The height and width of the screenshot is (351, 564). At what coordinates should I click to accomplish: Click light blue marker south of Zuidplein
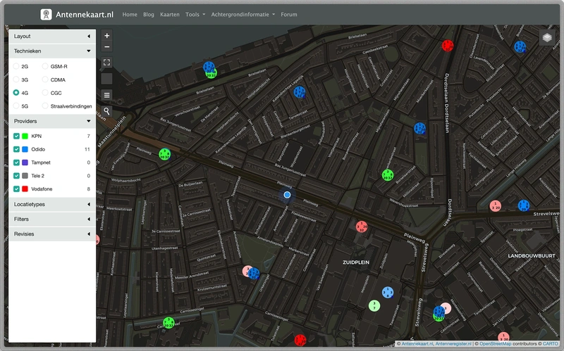(387, 292)
